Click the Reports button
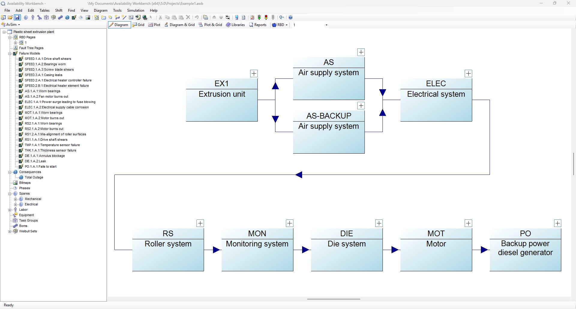The image size is (576, 309). 258,25
